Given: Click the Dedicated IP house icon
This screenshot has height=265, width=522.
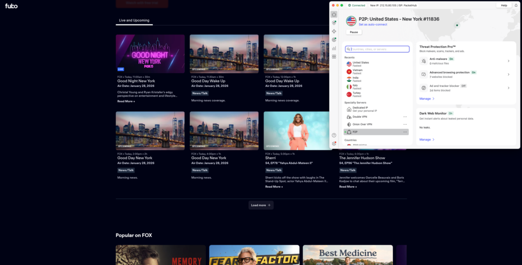Looking at the screenshot, I should 349,109.
